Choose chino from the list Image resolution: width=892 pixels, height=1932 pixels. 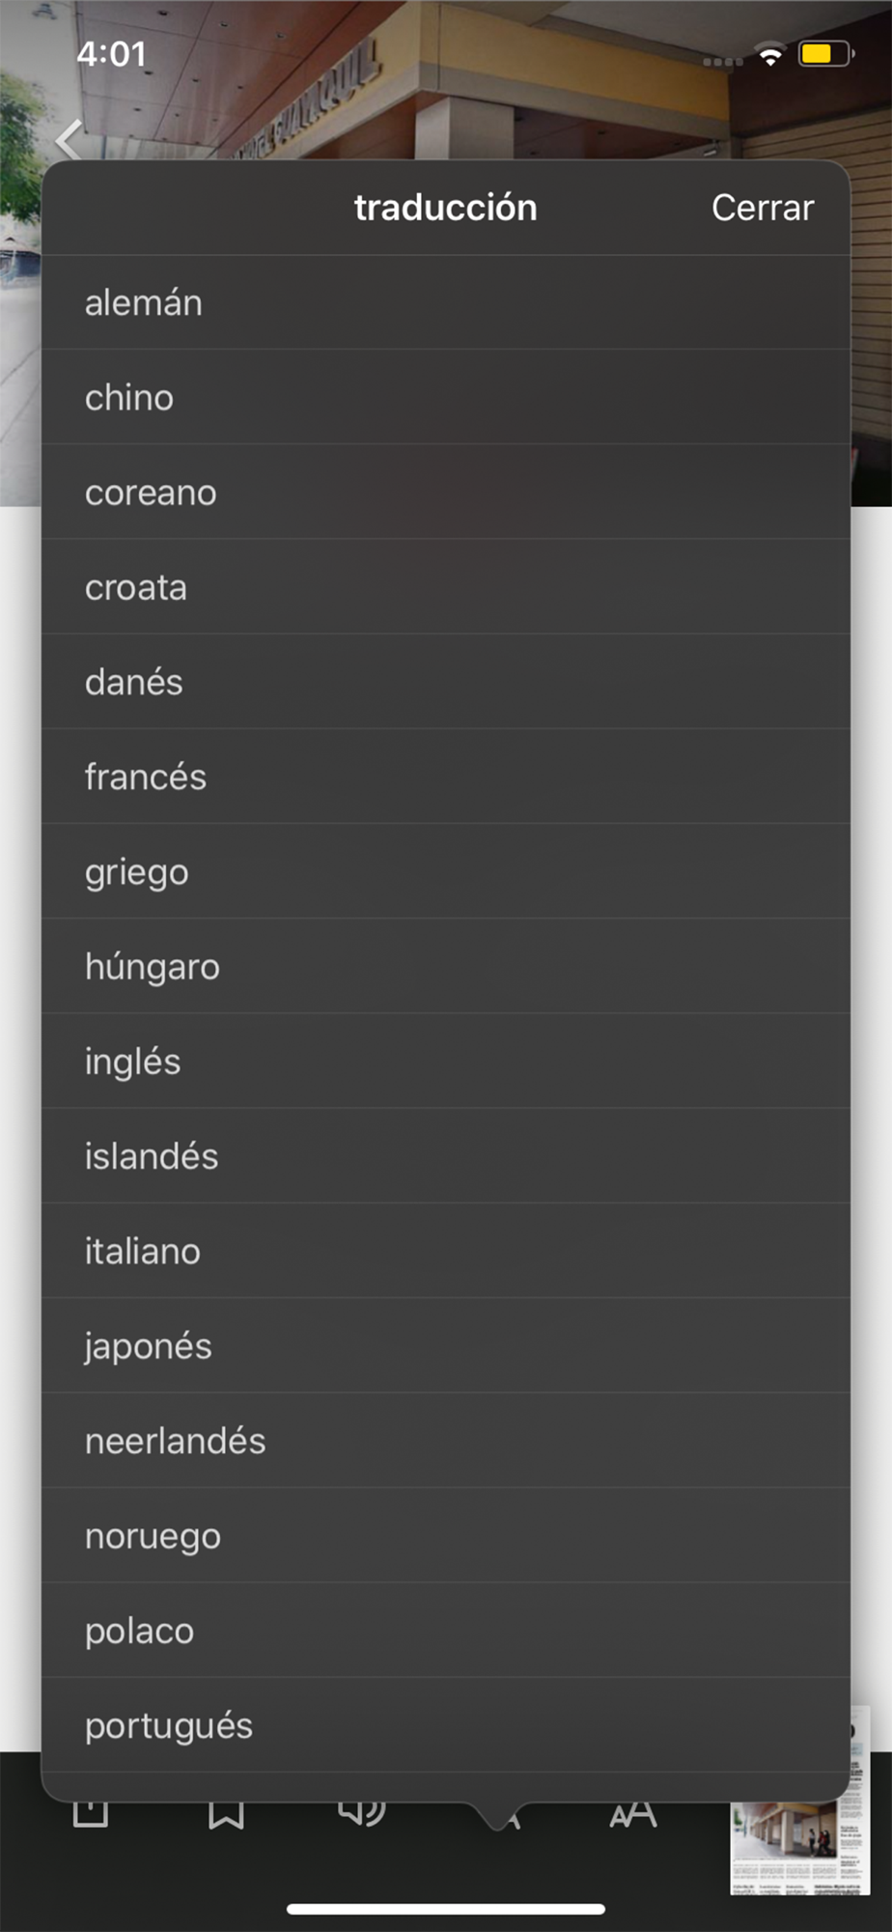[446, 397]
